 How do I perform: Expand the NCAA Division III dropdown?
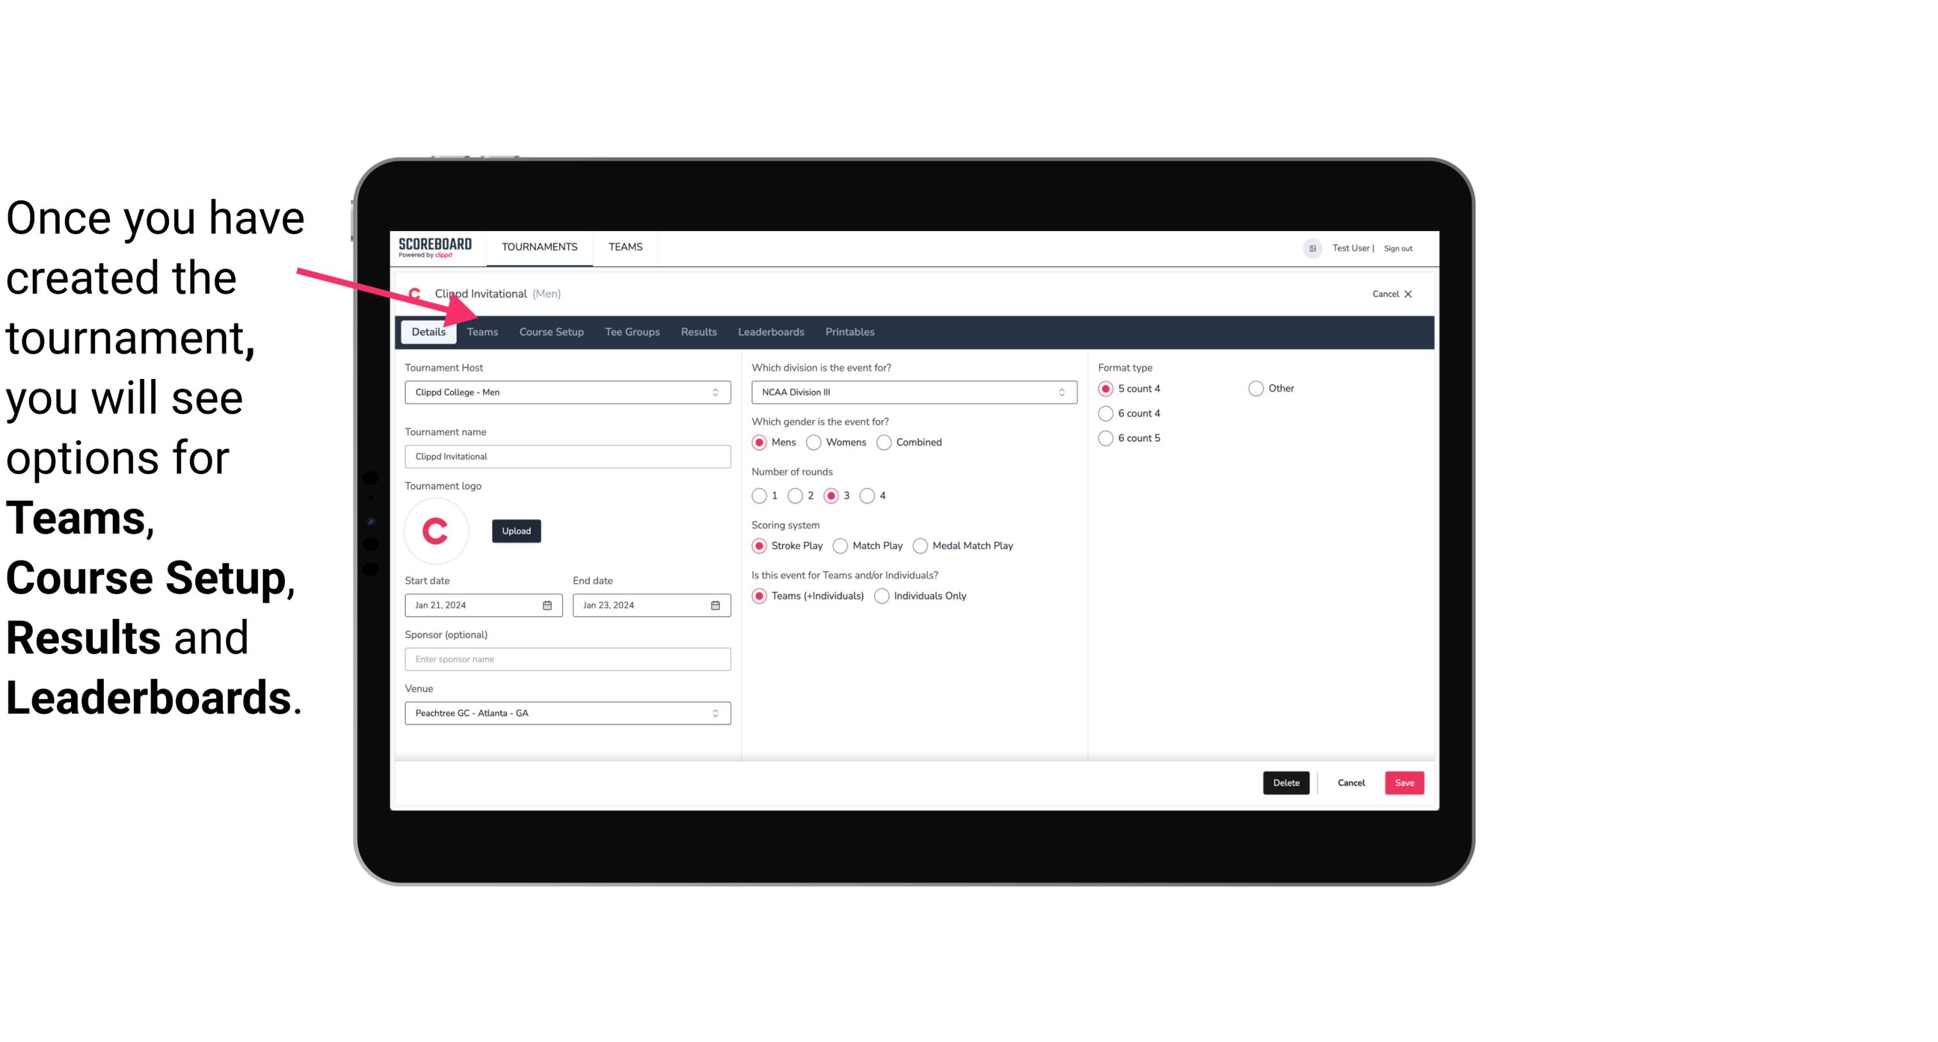pos(1059,393)
